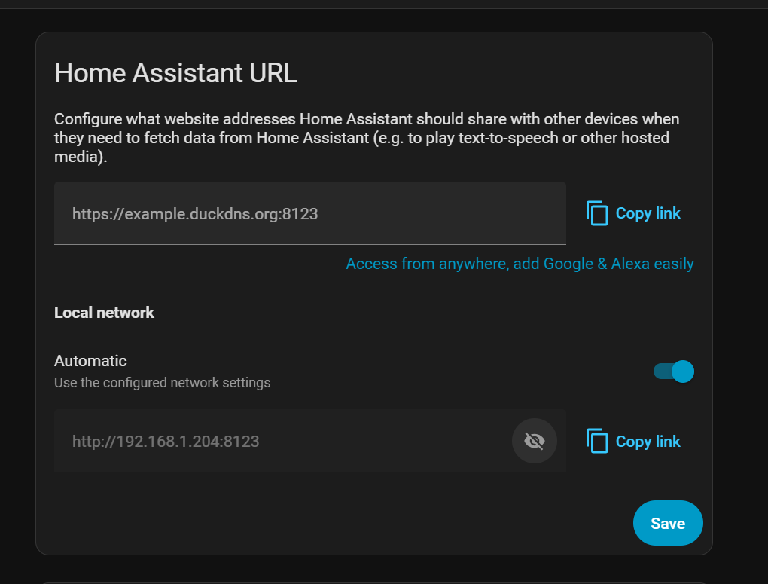Open the "Access from anywhere" link

[520, 264]
